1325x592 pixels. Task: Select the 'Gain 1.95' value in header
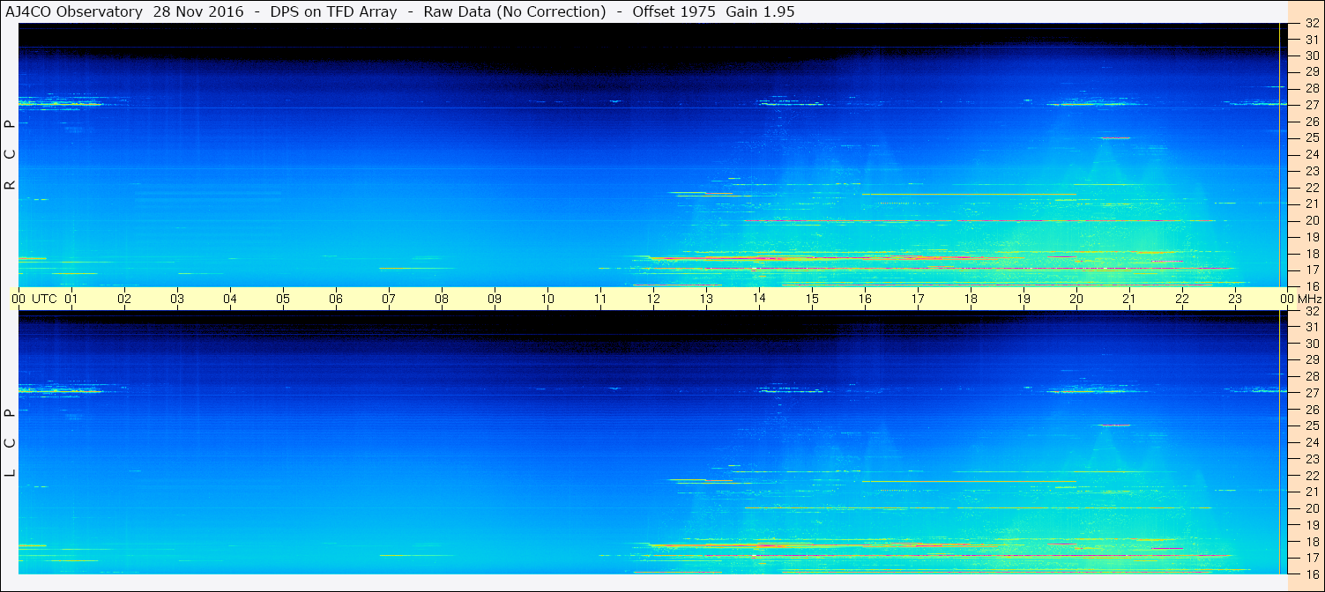point(760,11)
